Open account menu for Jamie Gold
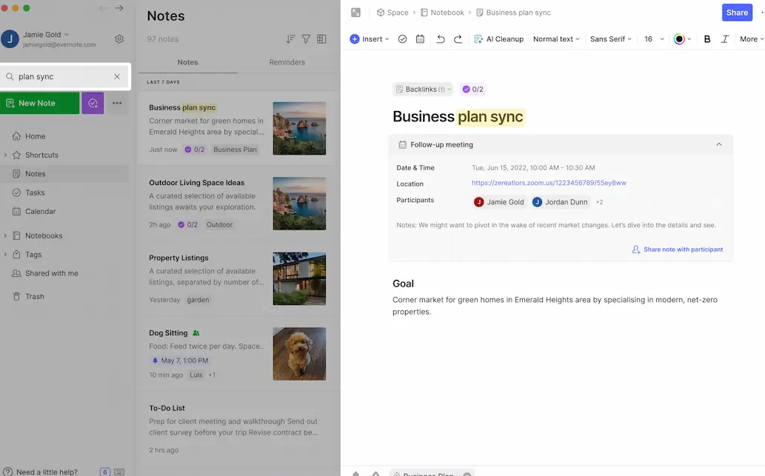765x476 pixels. (x=46, y=35)
